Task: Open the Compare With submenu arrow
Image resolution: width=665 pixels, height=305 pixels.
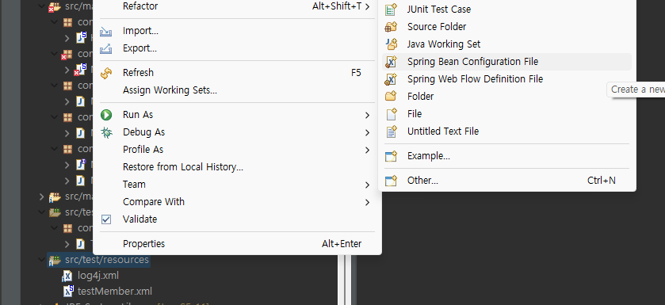Action: 367,203
